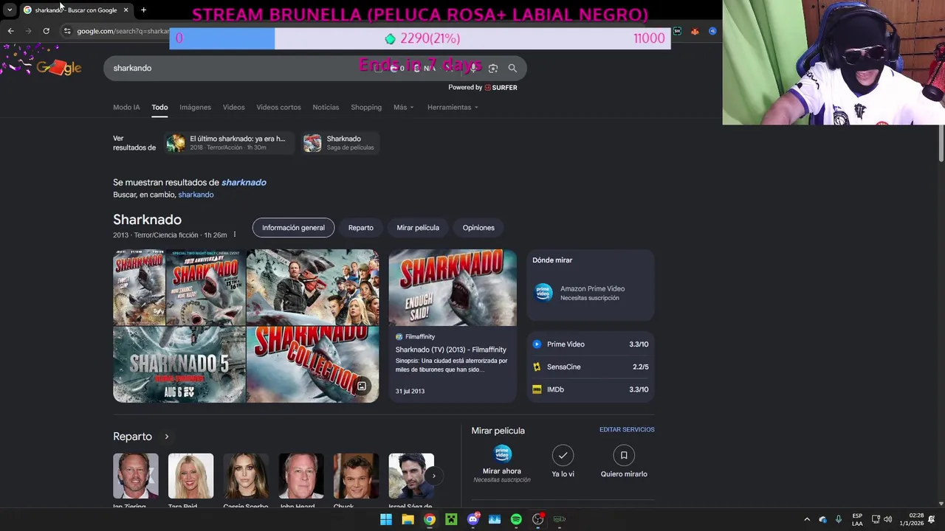Screen dimensions: 945x531
Task: Open Cassie Scerbo cast photo
Action: 246,476
